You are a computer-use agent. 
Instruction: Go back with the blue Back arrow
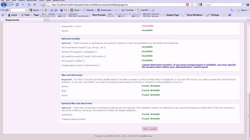click(4, 5)
